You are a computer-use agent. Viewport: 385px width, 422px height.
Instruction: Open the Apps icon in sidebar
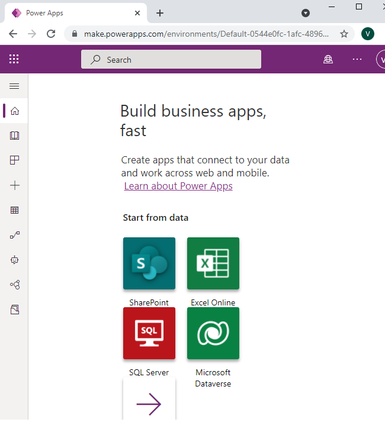point(15,160)
